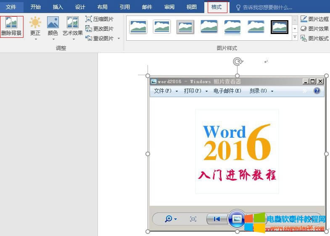The width and height of the screenshot is (330, 236).
Task: Expand the picture styles gallery more button
Action: [x=295, y=37]
